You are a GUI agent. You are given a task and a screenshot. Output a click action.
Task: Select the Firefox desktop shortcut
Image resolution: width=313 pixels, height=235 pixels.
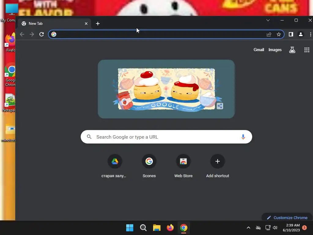(10, 42)
